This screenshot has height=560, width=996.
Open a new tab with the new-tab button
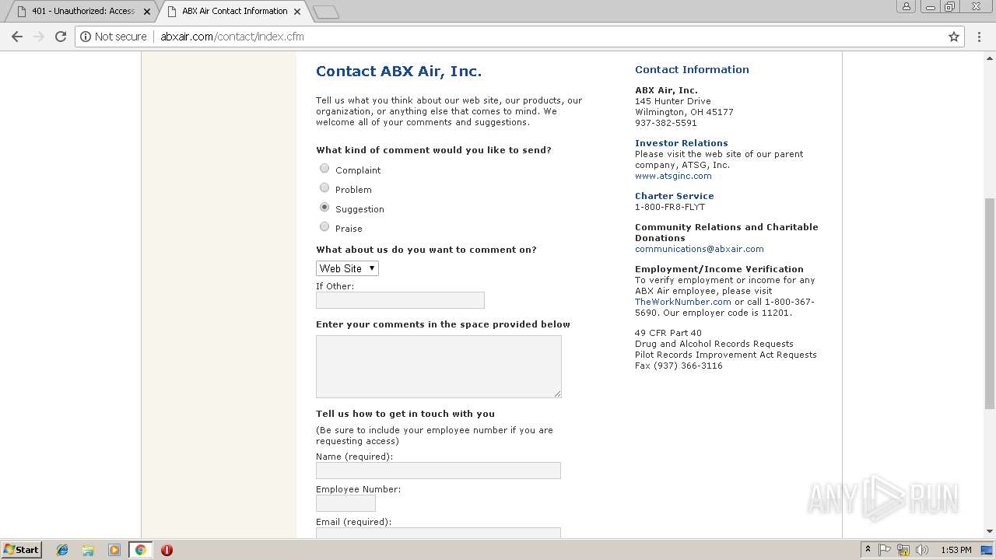click(x=326, y=12)
